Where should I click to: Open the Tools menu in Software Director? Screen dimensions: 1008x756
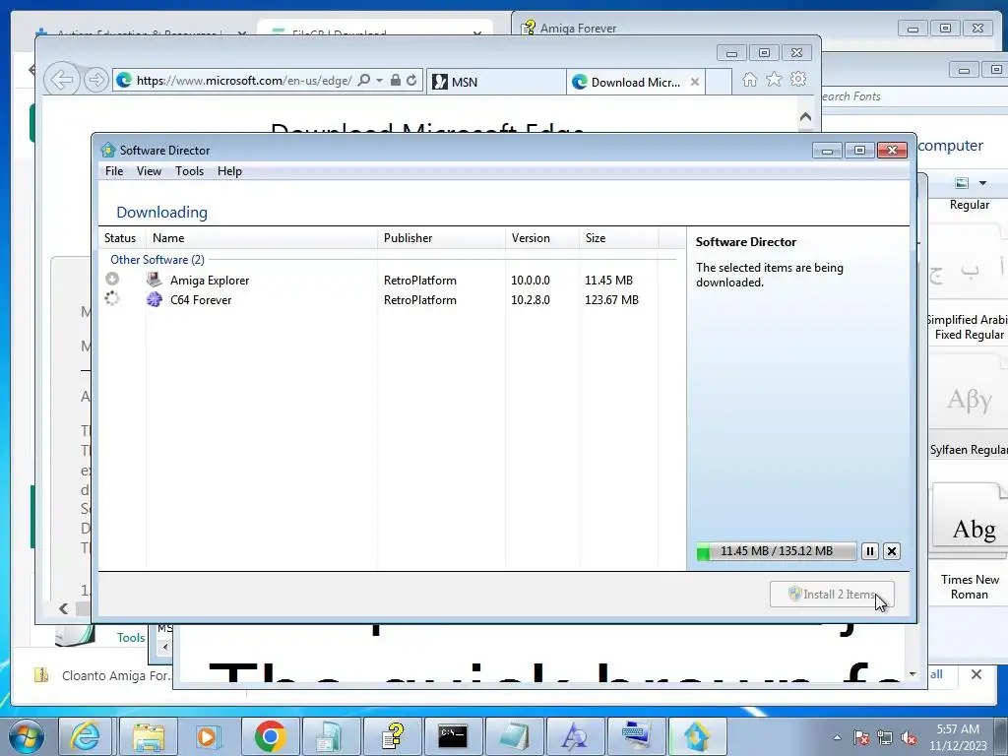[x=189, y=171]
